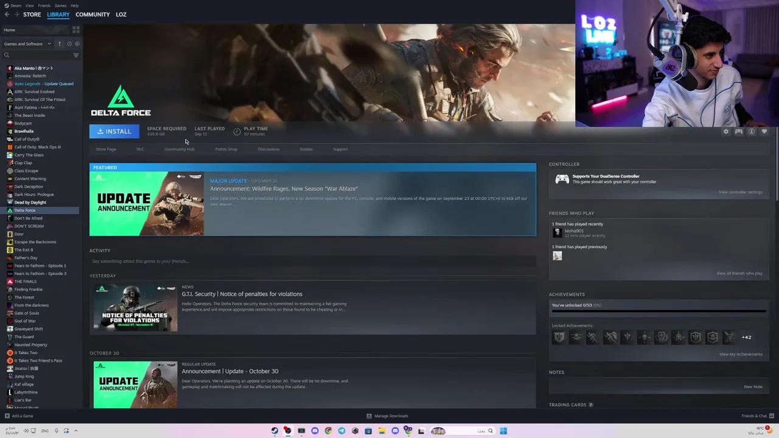Image resolution: width=779 pixels, height=438 pixels.
Task: Click View controller settings link
Action: pos(740,192)
